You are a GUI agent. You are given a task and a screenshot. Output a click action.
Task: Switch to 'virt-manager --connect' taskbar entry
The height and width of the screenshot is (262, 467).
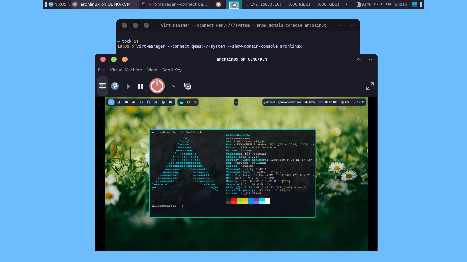click(174, 4)
